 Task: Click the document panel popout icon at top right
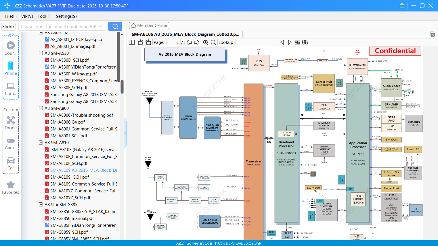(432, 34)
